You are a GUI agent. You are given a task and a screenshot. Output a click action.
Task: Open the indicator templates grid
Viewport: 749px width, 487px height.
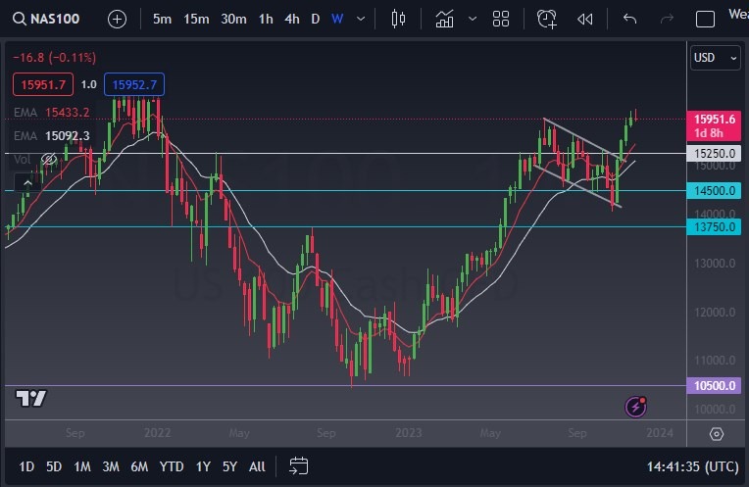pyautogui.click(x=501, y=19)
